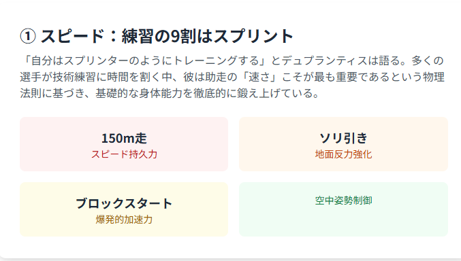Click the green 空中姿勢制御 label

click(343, 201)
